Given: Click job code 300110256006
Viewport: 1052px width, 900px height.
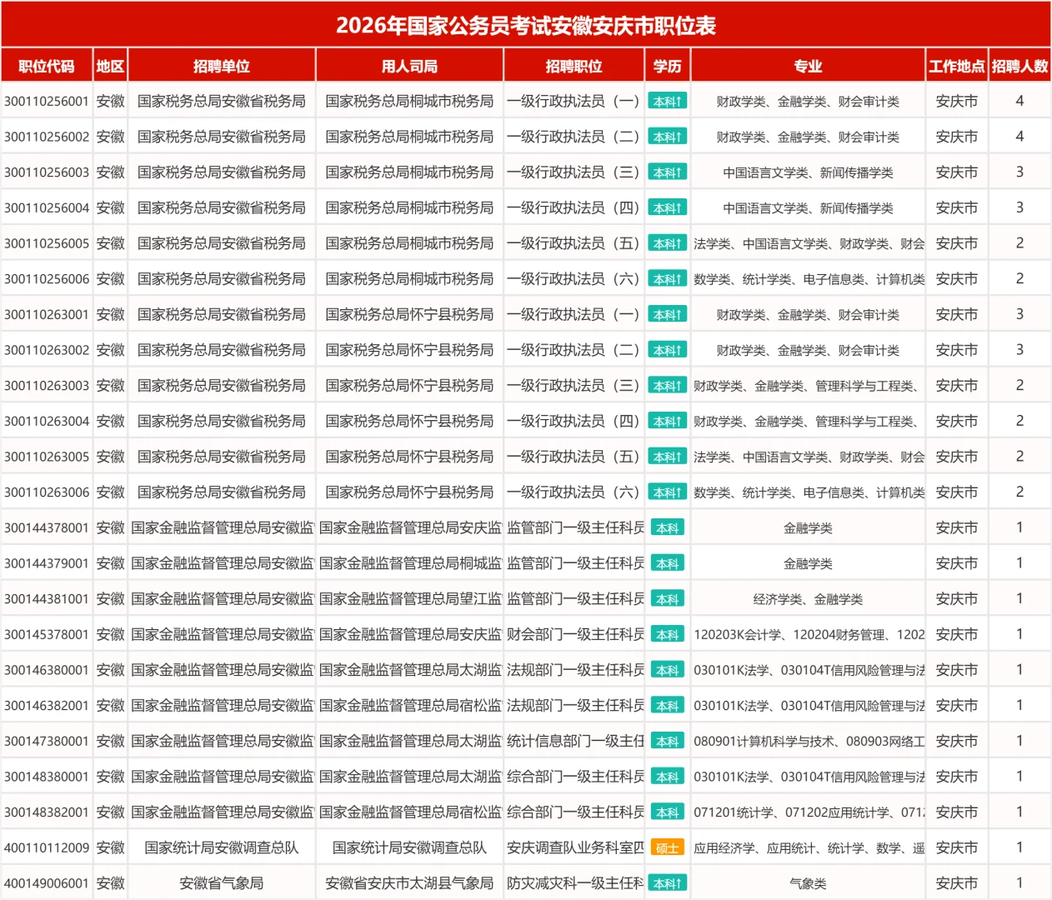Looking at the screenshot, I should pos(47,279).
